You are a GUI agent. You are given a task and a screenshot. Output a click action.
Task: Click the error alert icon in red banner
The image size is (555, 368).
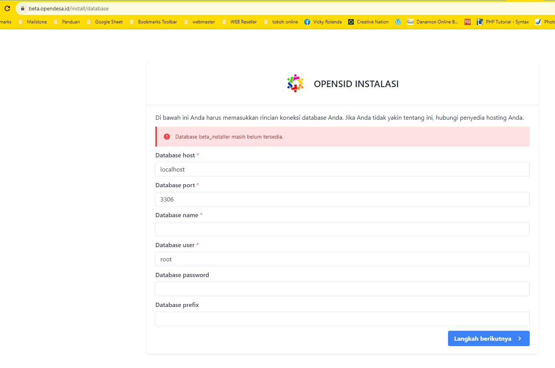(x=167, y=137)
